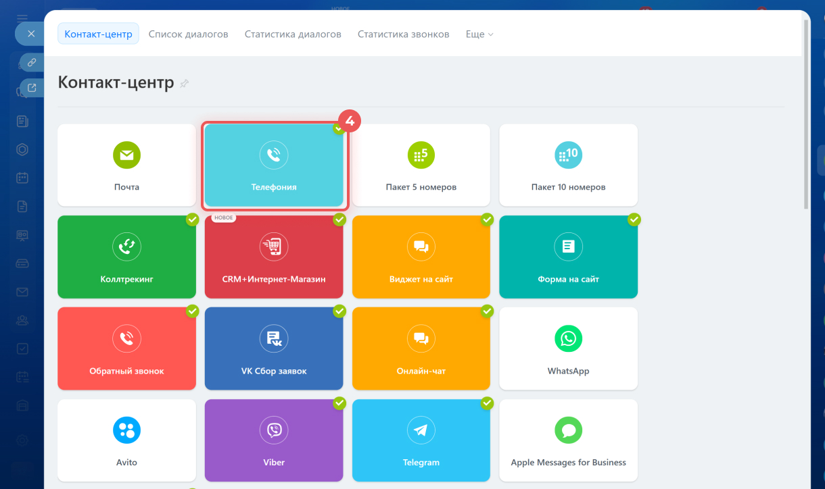Click the green checkmark on Форма на сайт
Screen dimensions: 825x489
634,220
